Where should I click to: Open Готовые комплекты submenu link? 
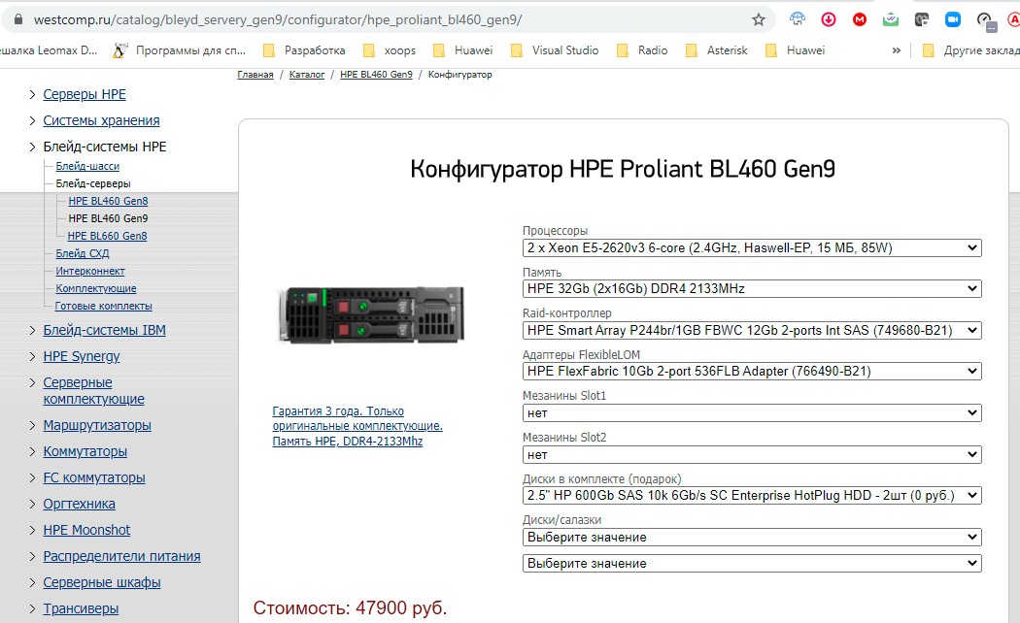click(103, 306)
